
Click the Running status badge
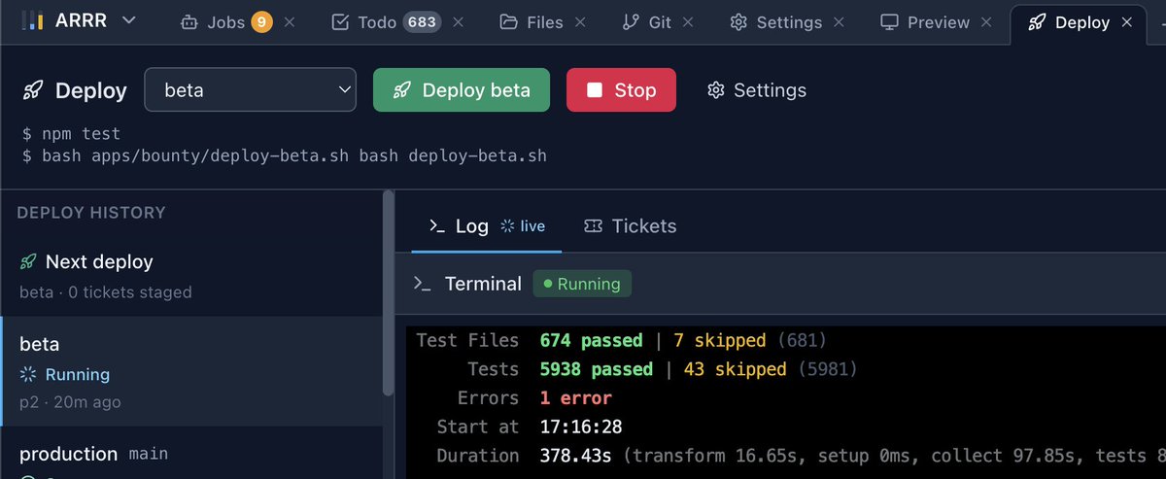point(583,284)
